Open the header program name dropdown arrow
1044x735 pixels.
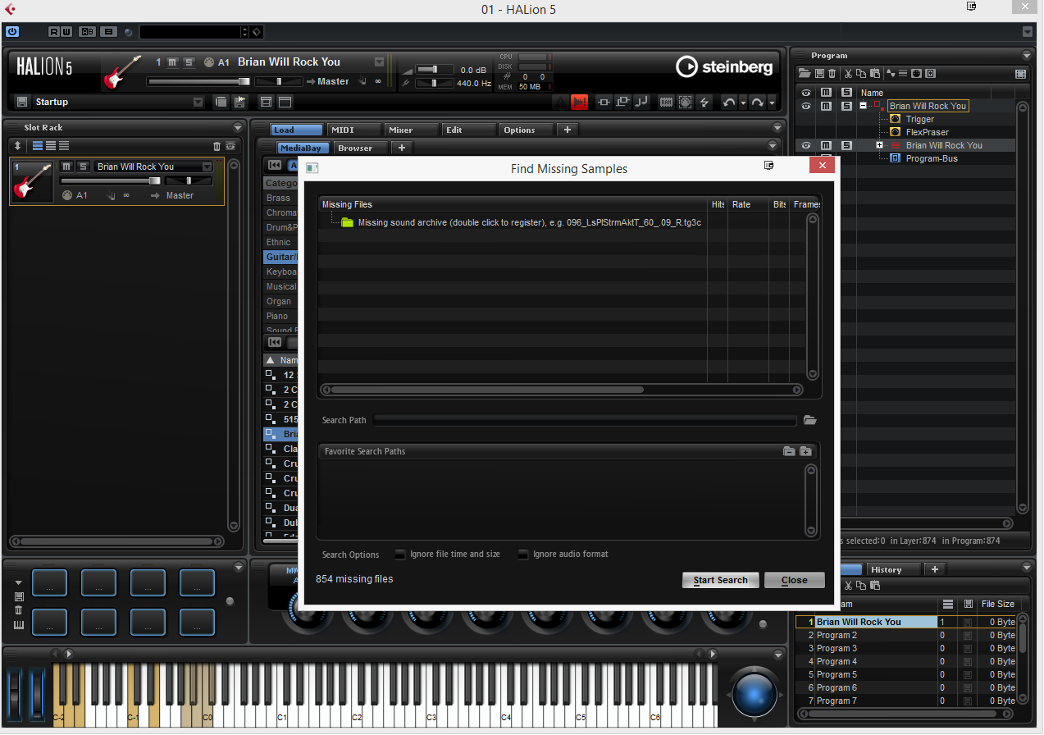pos(379,62)
